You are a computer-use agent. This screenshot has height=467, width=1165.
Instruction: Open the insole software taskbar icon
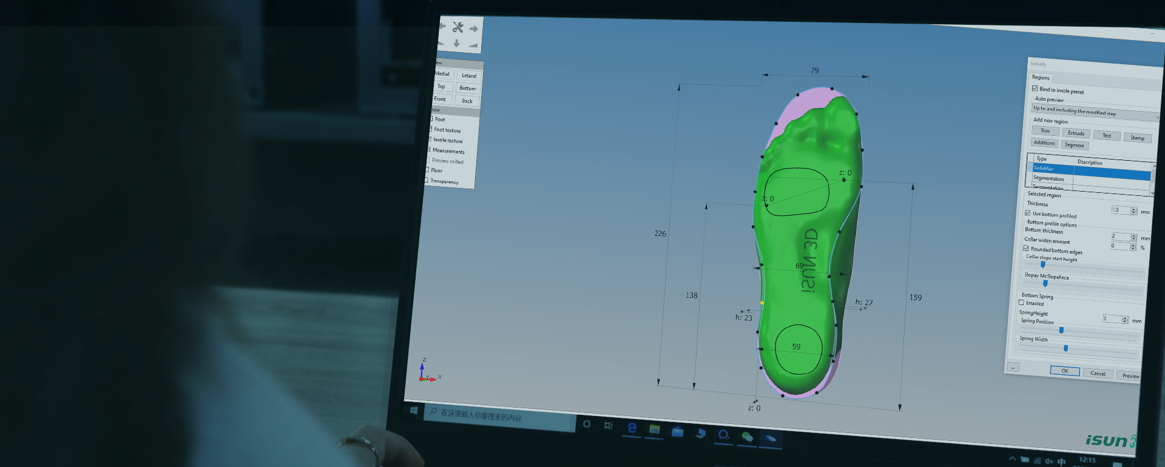(770, 438)
